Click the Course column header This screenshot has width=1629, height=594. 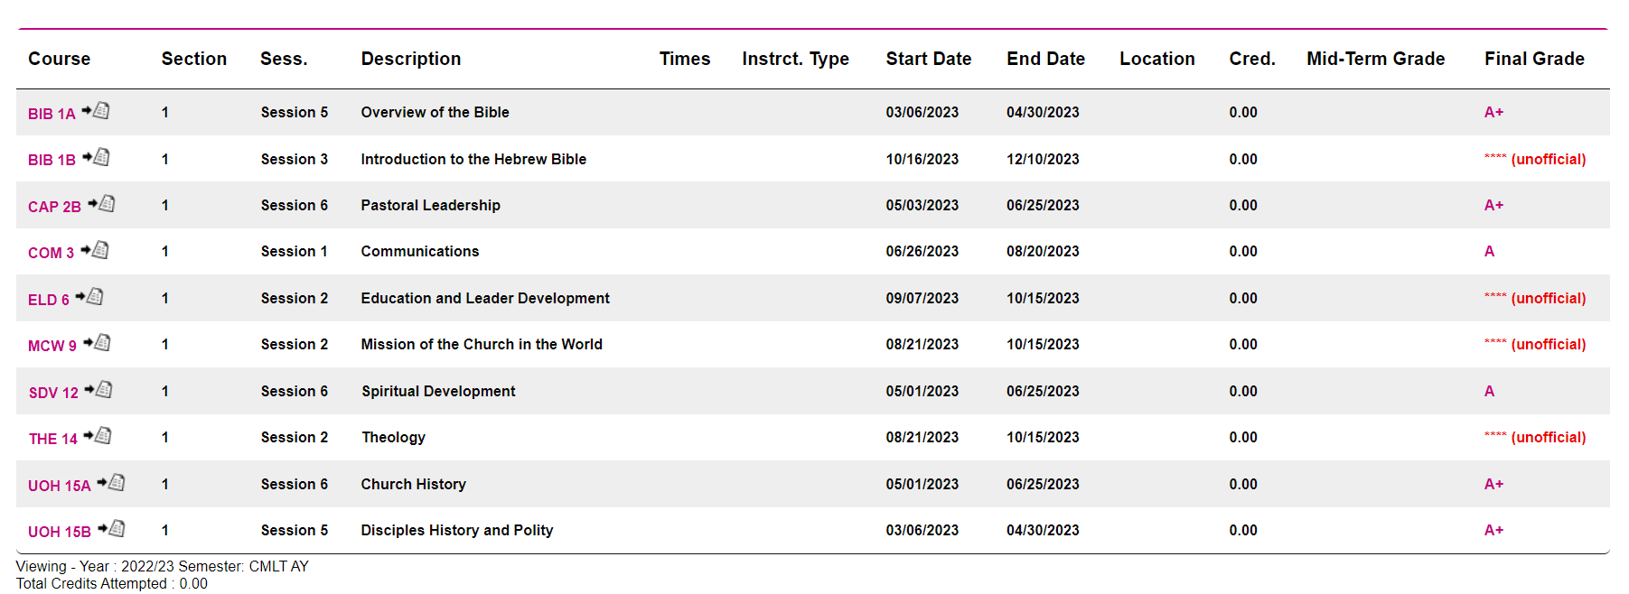(59, 59)
